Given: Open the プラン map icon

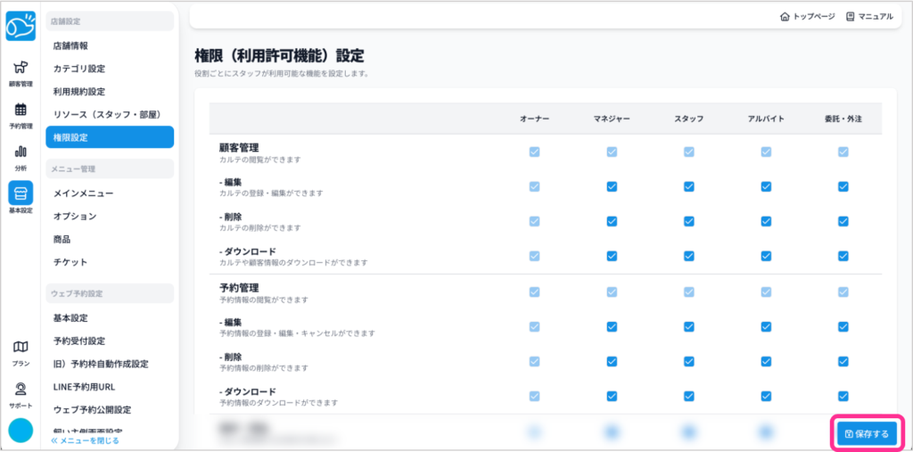Looking at the screenshot, I should [x=21, y=352].
